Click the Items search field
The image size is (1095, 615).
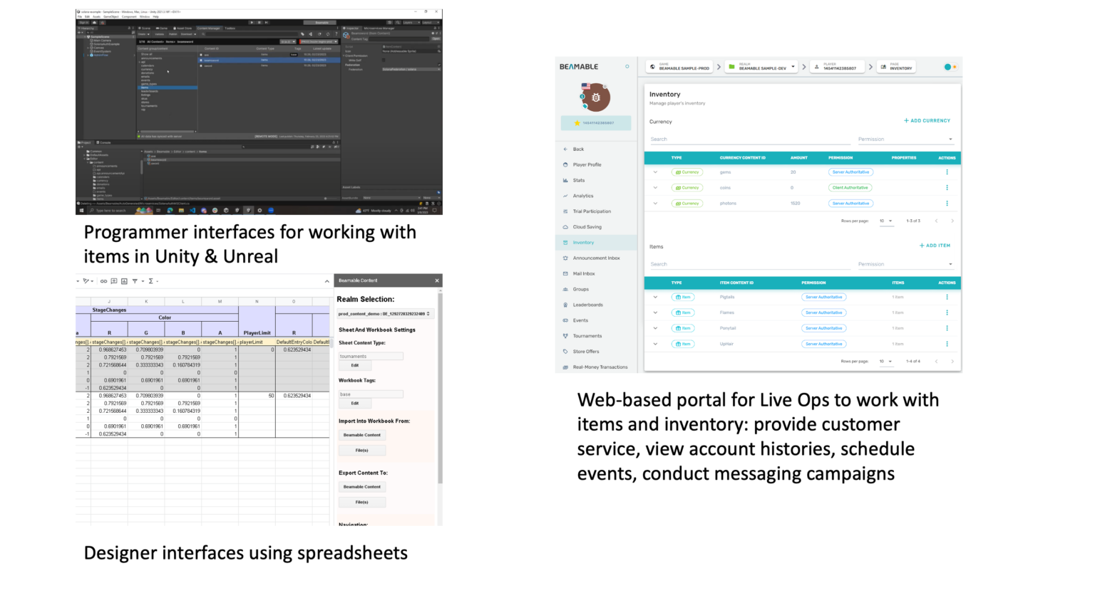tap(713, 263)
